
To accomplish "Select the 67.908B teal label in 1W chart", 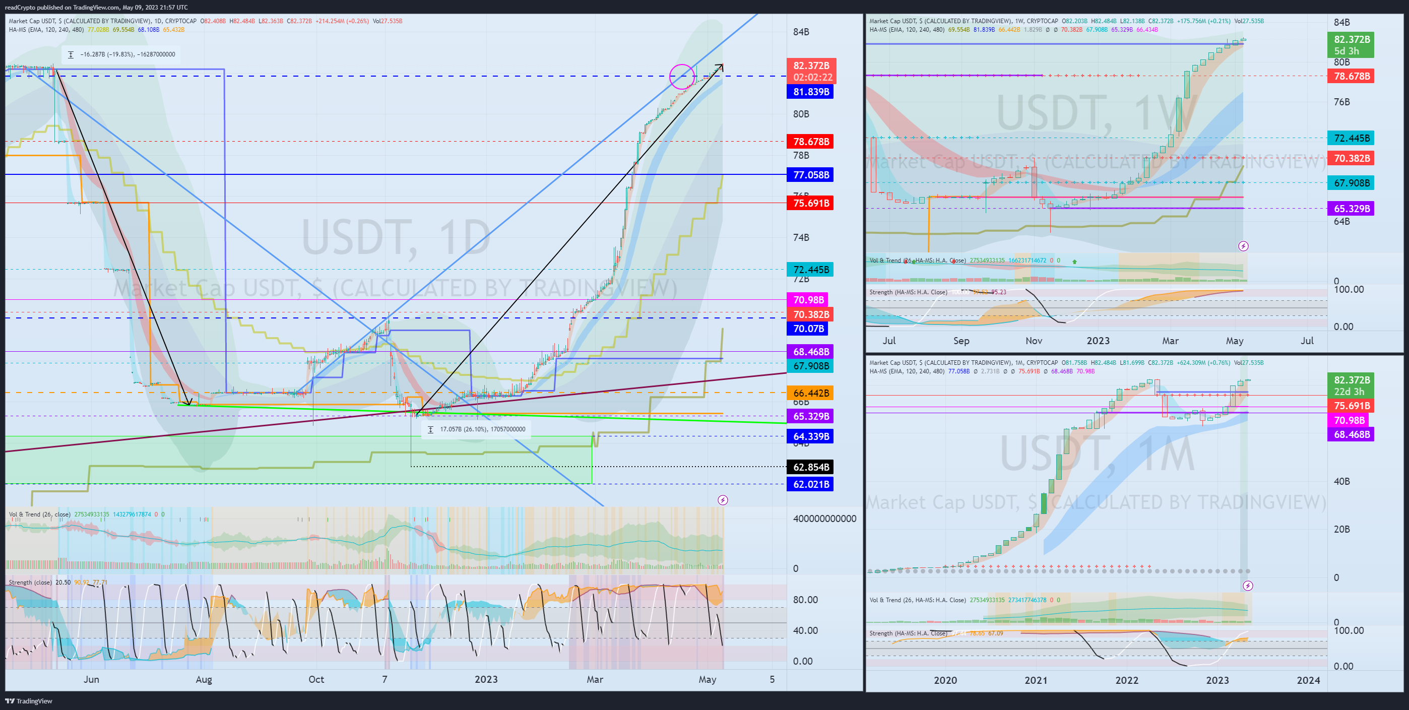I will point(1351,183).
